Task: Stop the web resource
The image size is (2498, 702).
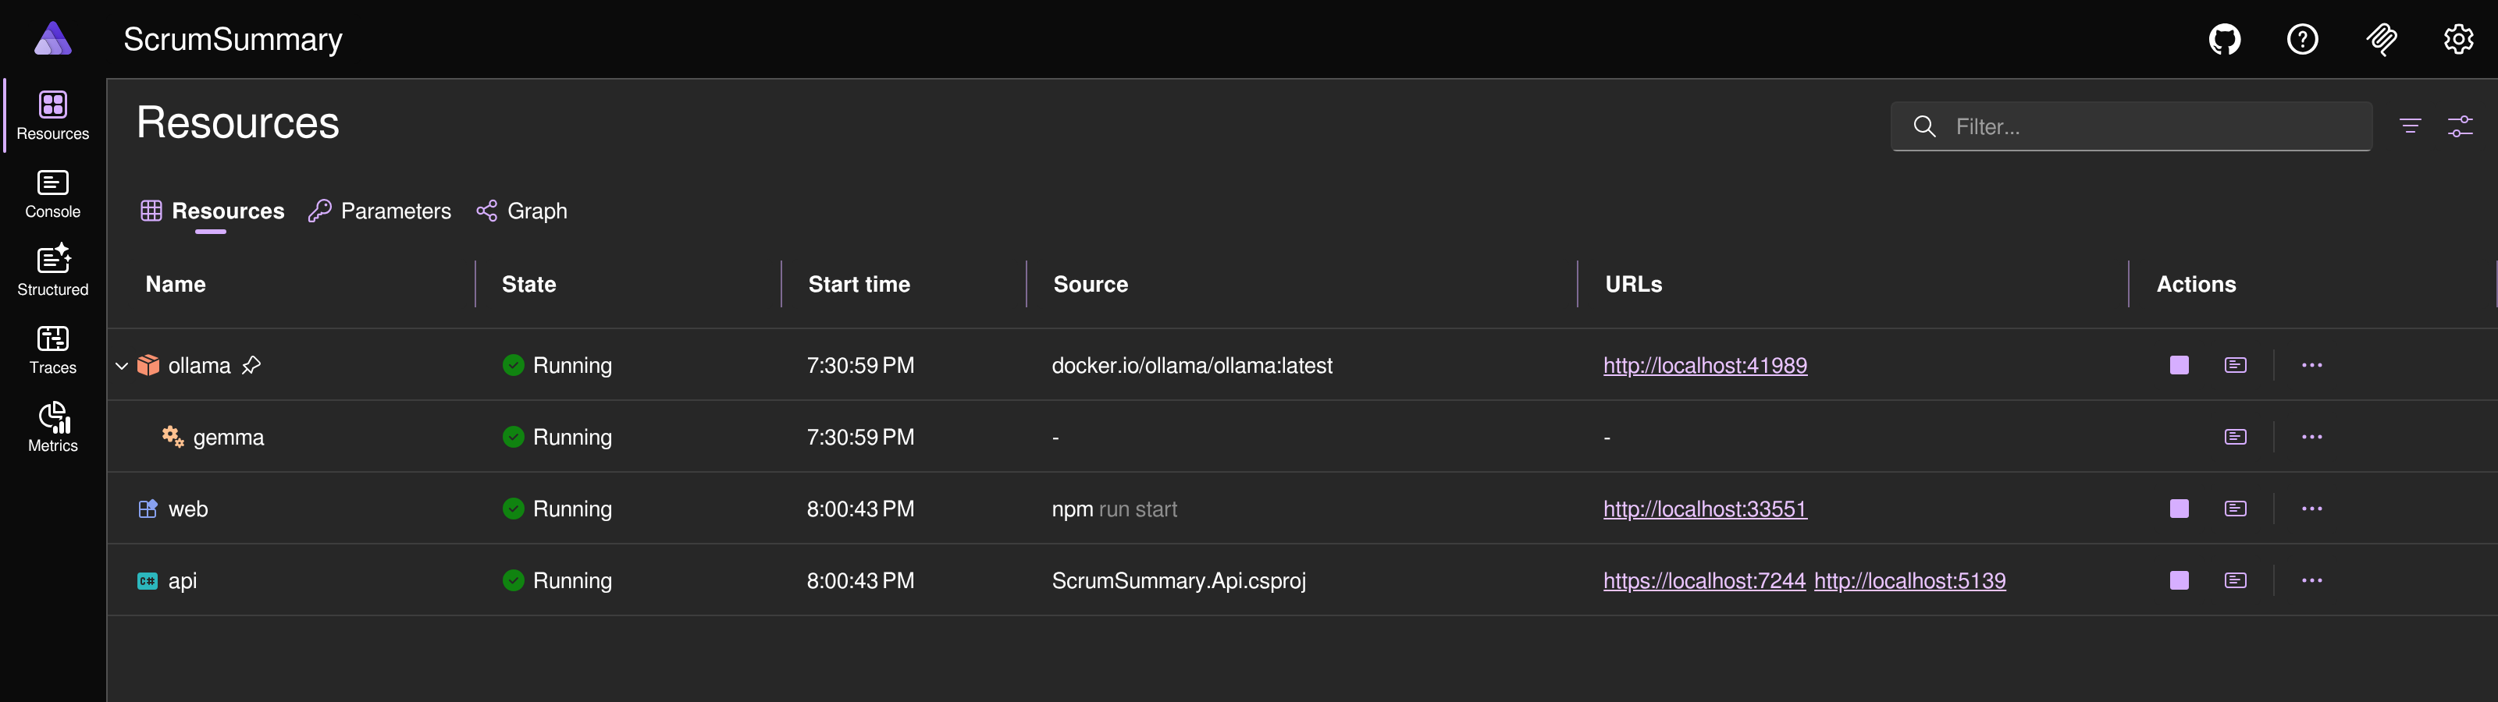Action: point(2179,508)
